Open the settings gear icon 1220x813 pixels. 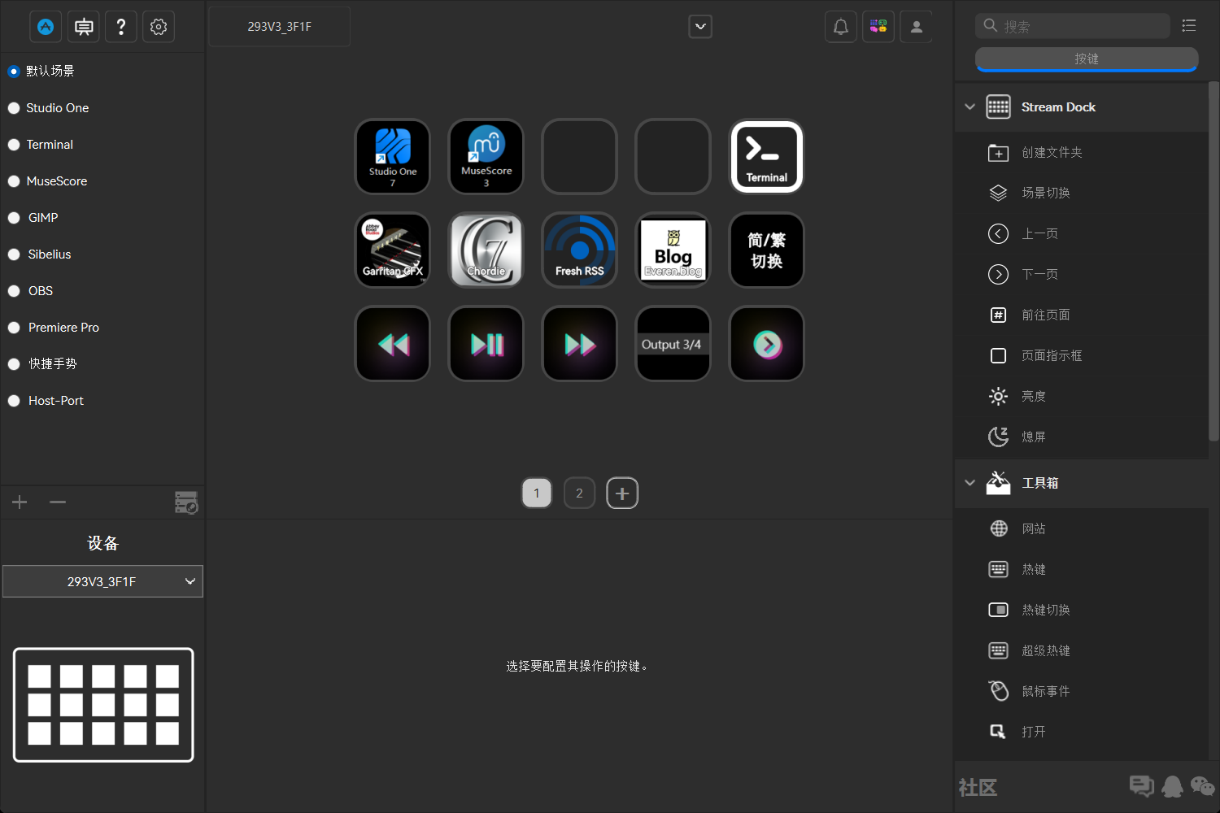[x=159, y=27]
